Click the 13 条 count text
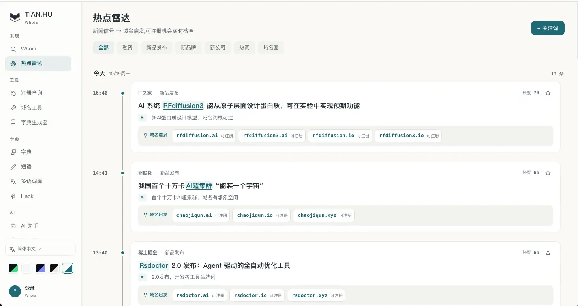 click(557, 74)
